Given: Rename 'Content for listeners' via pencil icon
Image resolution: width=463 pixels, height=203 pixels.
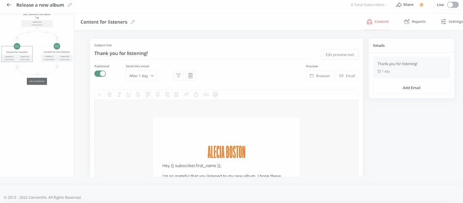Looking at the screenshot, I should (133, 22).
